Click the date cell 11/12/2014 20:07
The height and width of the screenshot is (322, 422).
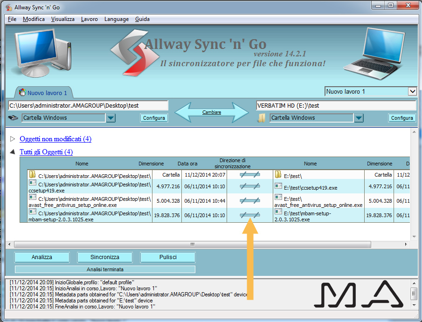pyautogui.click(x=205, y=175)
